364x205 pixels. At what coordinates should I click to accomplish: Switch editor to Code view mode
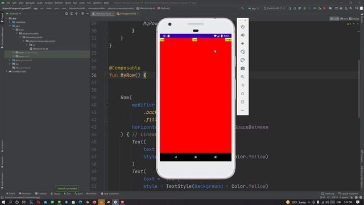tap(334, 19)
